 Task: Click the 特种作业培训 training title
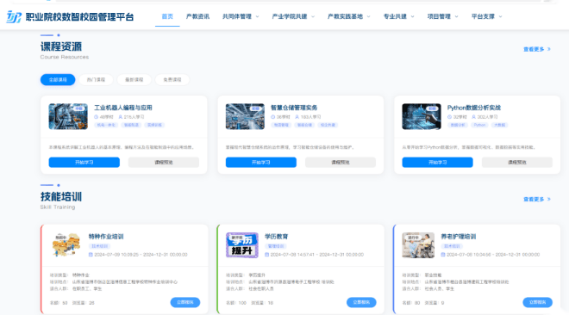click(106, 237)
